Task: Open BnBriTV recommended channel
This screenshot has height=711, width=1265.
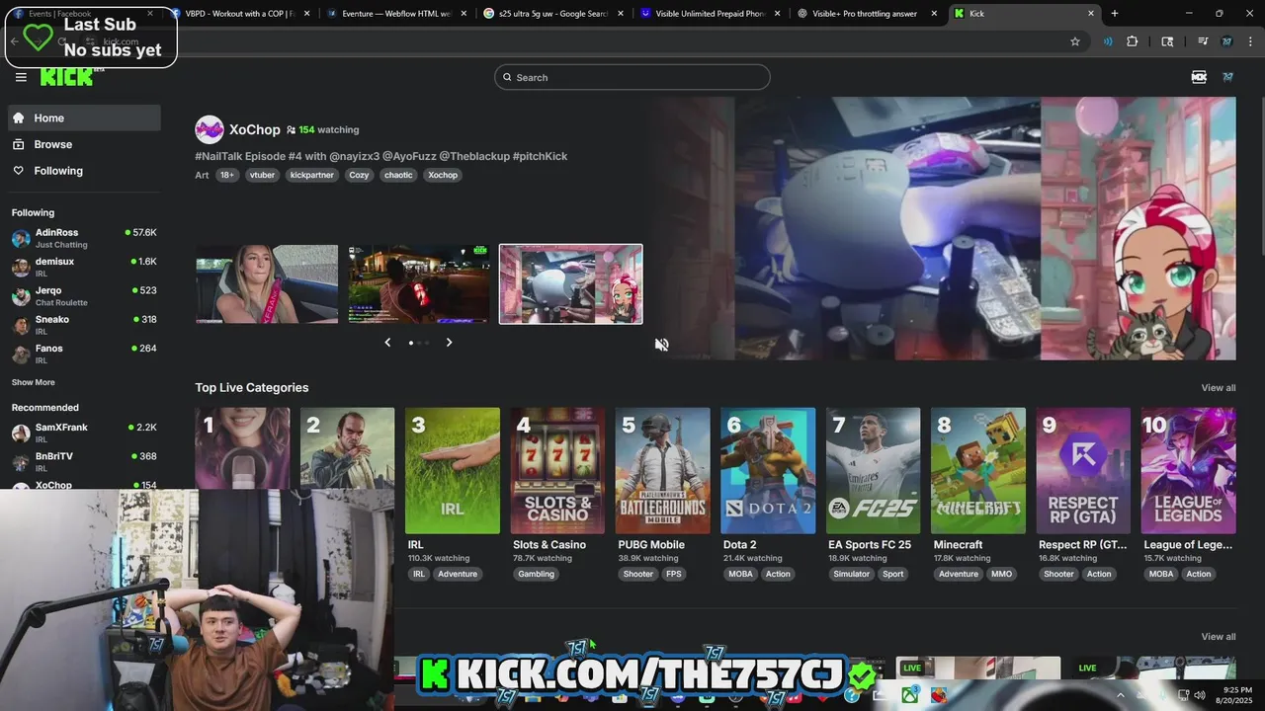Action: (84, 462)
